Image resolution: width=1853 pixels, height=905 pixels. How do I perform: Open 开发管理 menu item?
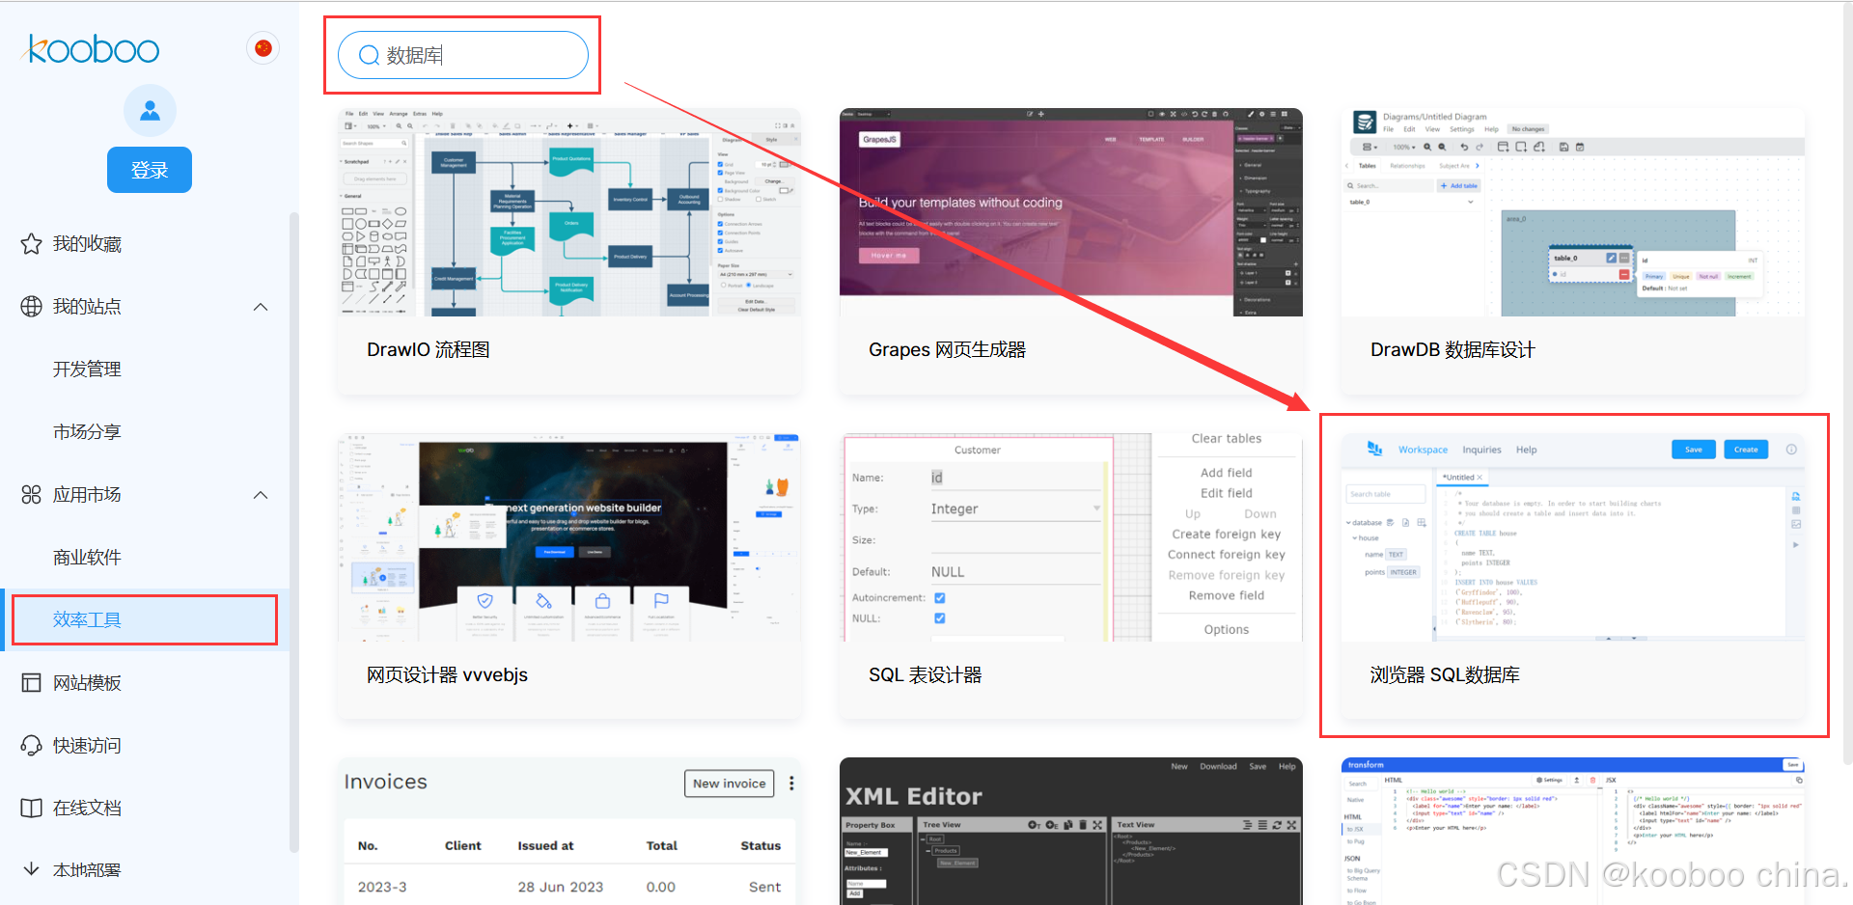[x=87, y=370]
